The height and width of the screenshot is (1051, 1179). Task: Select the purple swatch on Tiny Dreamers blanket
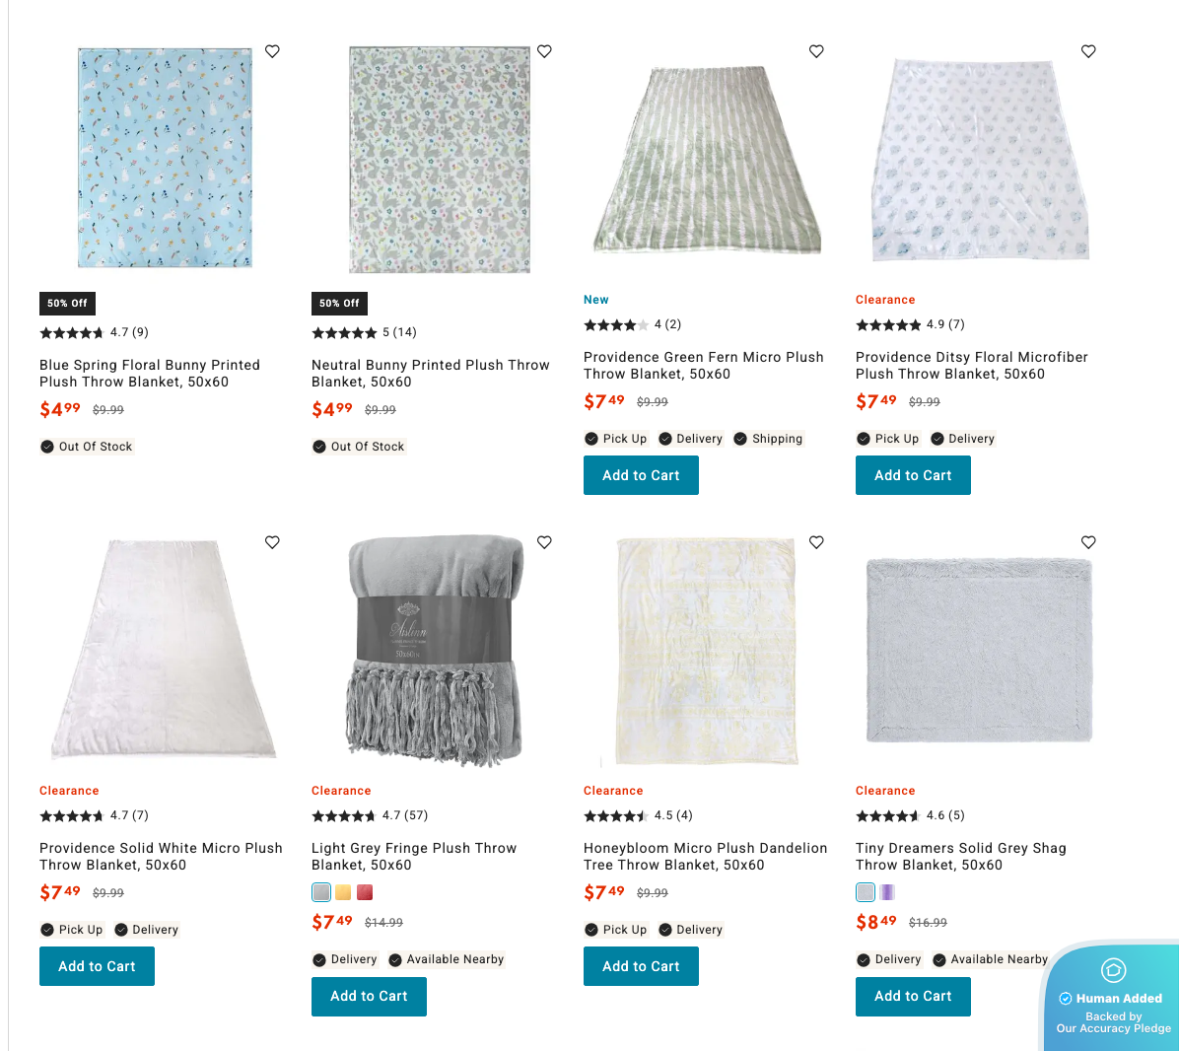tap(888, 891)
